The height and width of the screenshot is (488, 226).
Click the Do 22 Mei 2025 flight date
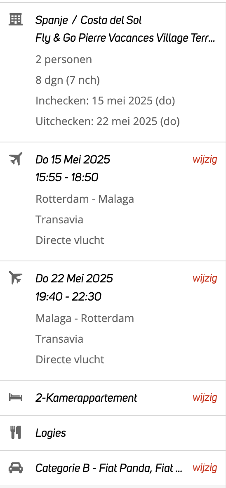(74, 278)
